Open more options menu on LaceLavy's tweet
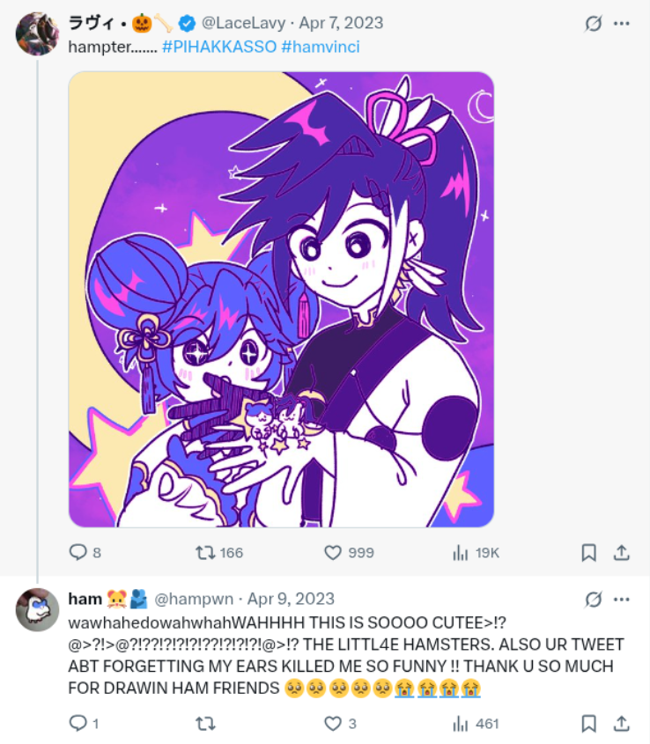Screen dimensions: 650x744 pos(621,23)
